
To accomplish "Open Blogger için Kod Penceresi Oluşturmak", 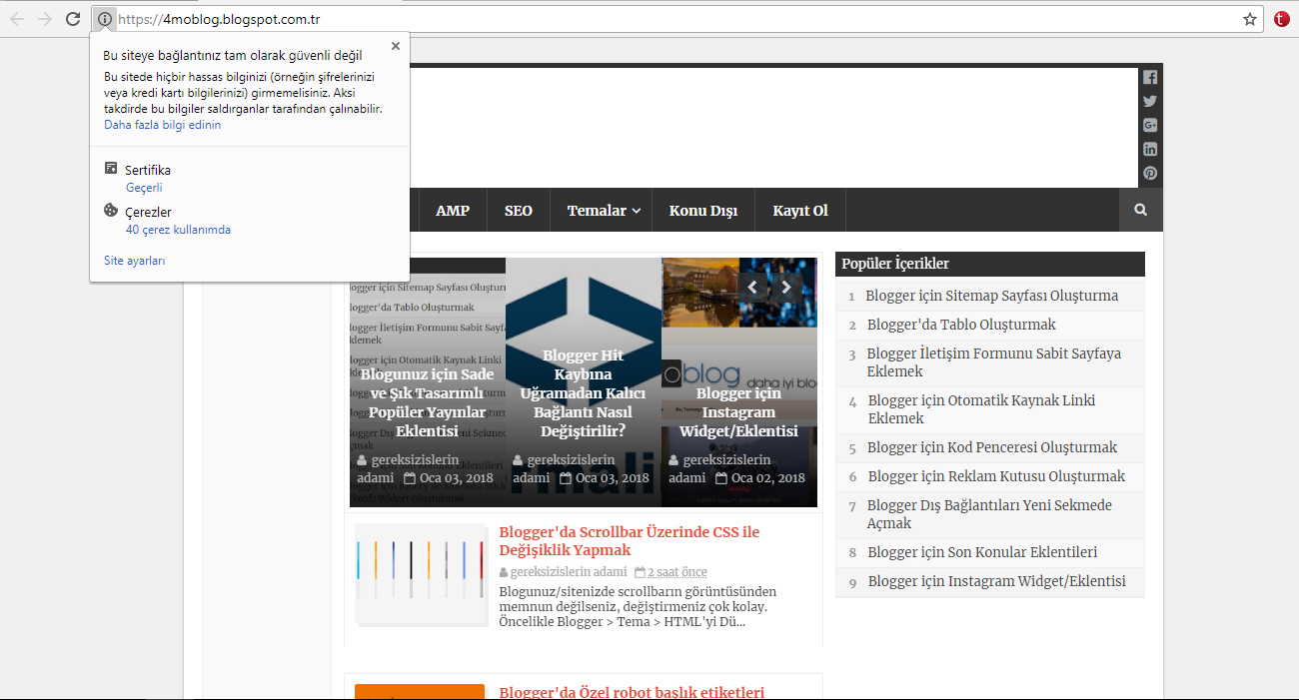I will tap(992, 447).
